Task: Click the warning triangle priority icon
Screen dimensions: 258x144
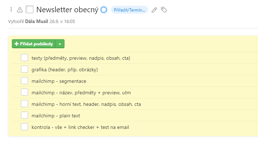Action: click(20, 10)
